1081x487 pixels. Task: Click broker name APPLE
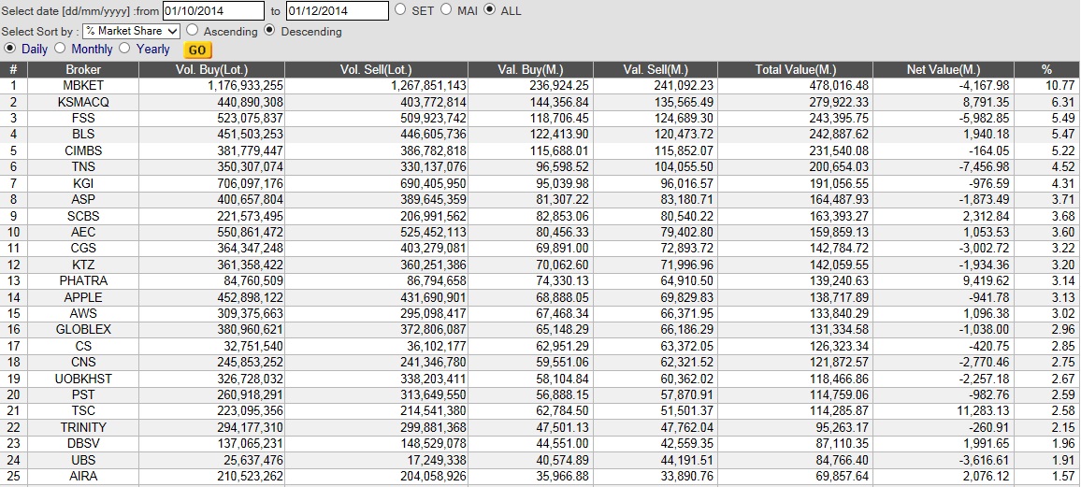(x=83, y=297)
